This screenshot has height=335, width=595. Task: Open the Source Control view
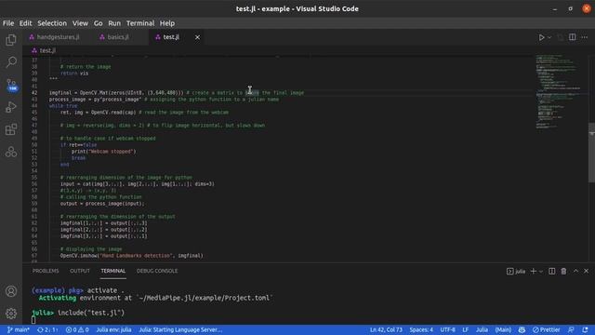click(11, 85)
